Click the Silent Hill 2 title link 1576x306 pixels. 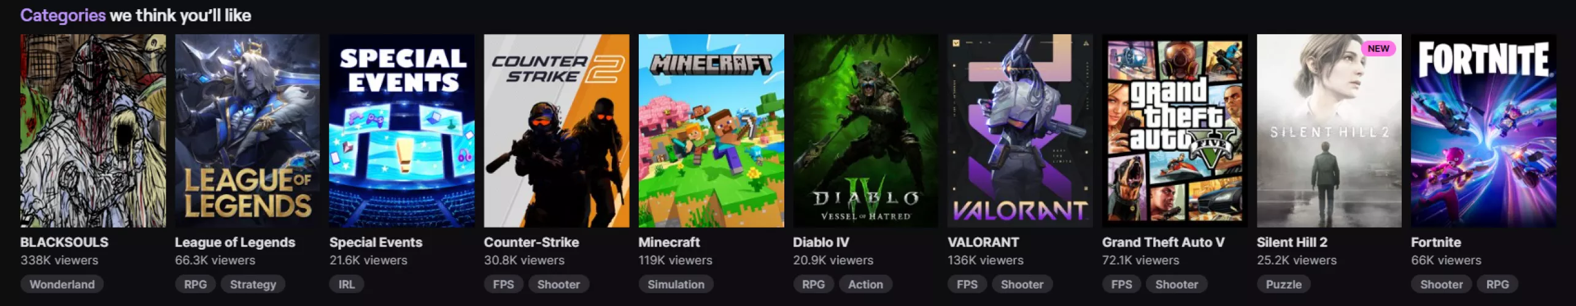click(x=1292, y=242)
